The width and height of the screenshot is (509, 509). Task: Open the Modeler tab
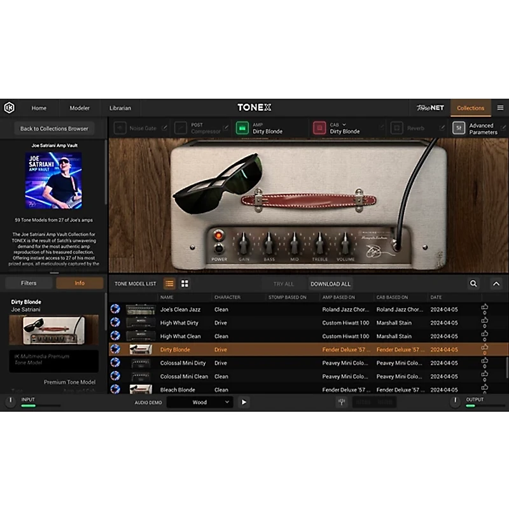(x=80, y=108)
